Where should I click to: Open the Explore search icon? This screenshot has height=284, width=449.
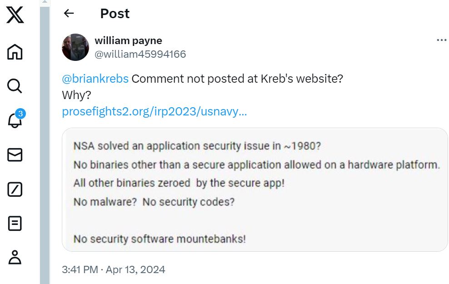pos(15,86)
